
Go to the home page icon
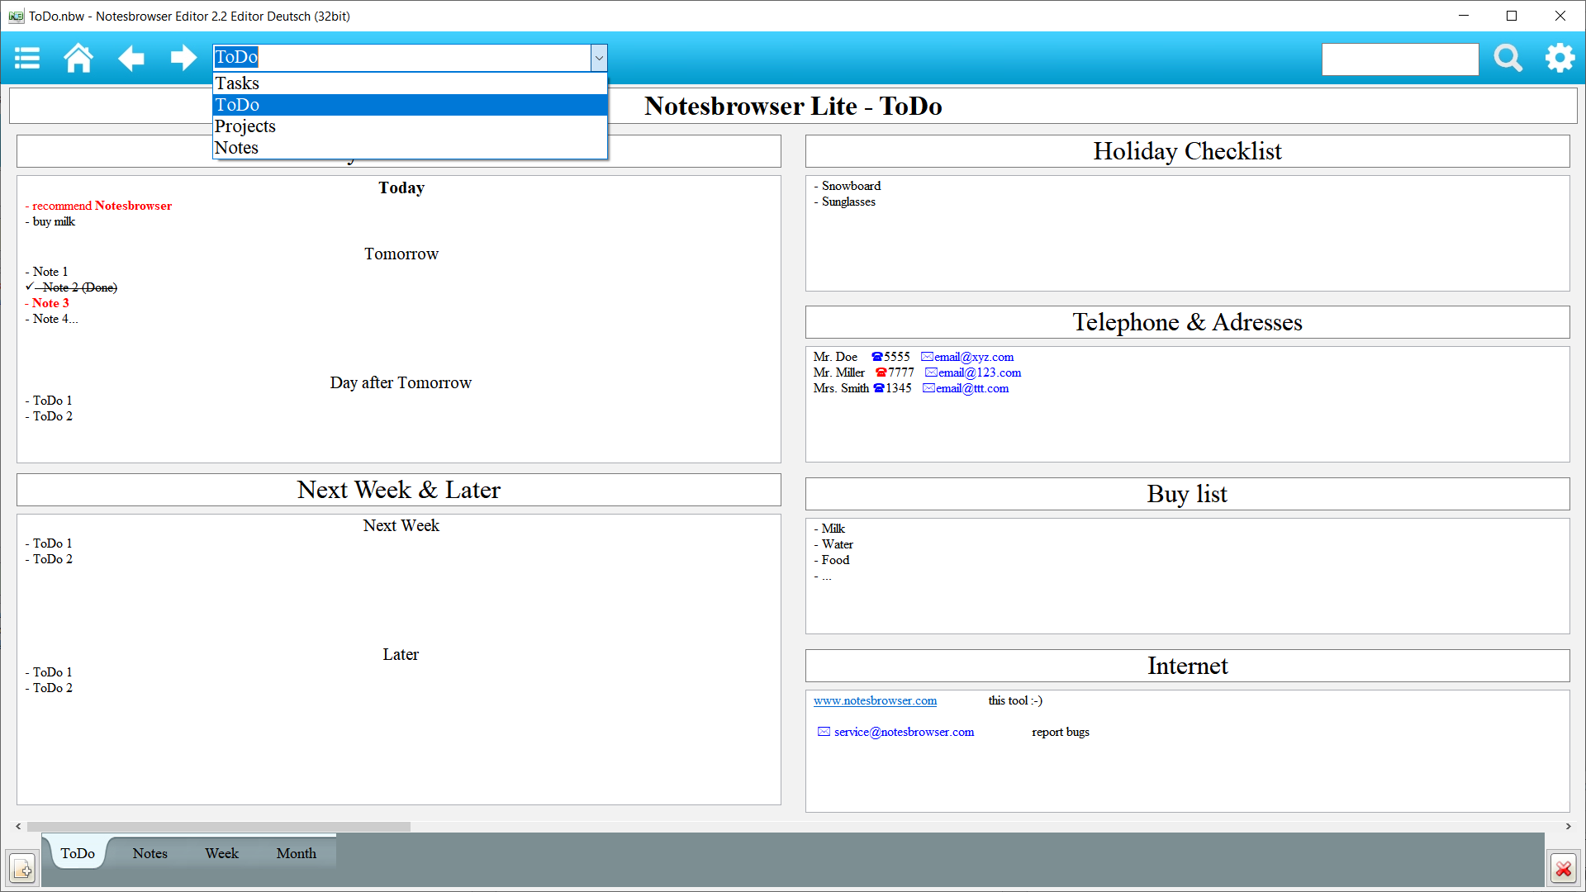tap(78, 58)
